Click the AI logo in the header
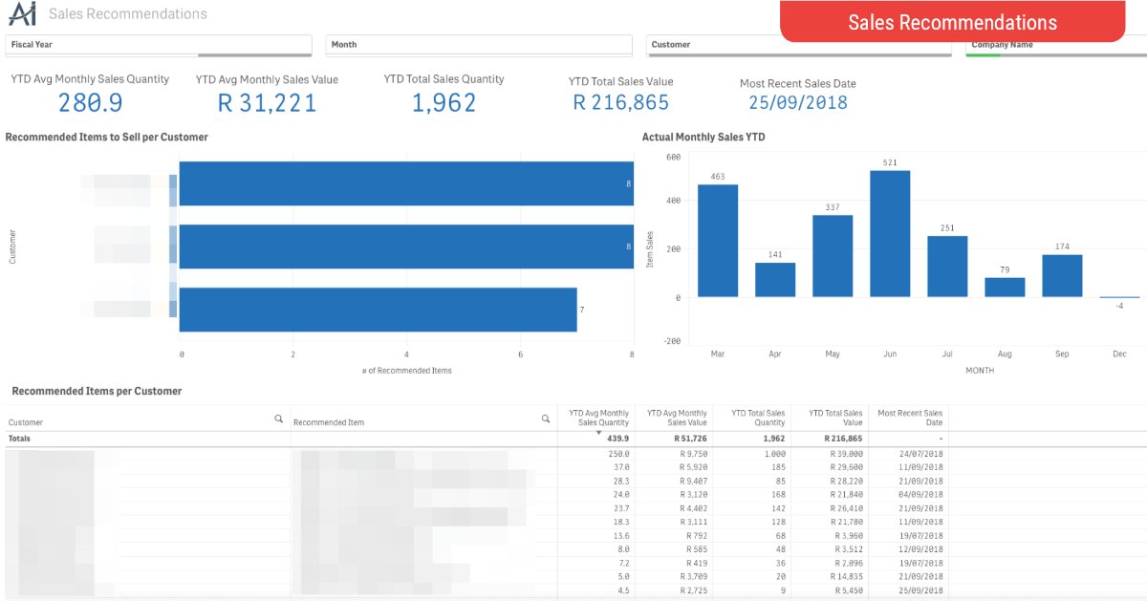The height and width of the screenshot is (601, 1147). click(22, 14)
